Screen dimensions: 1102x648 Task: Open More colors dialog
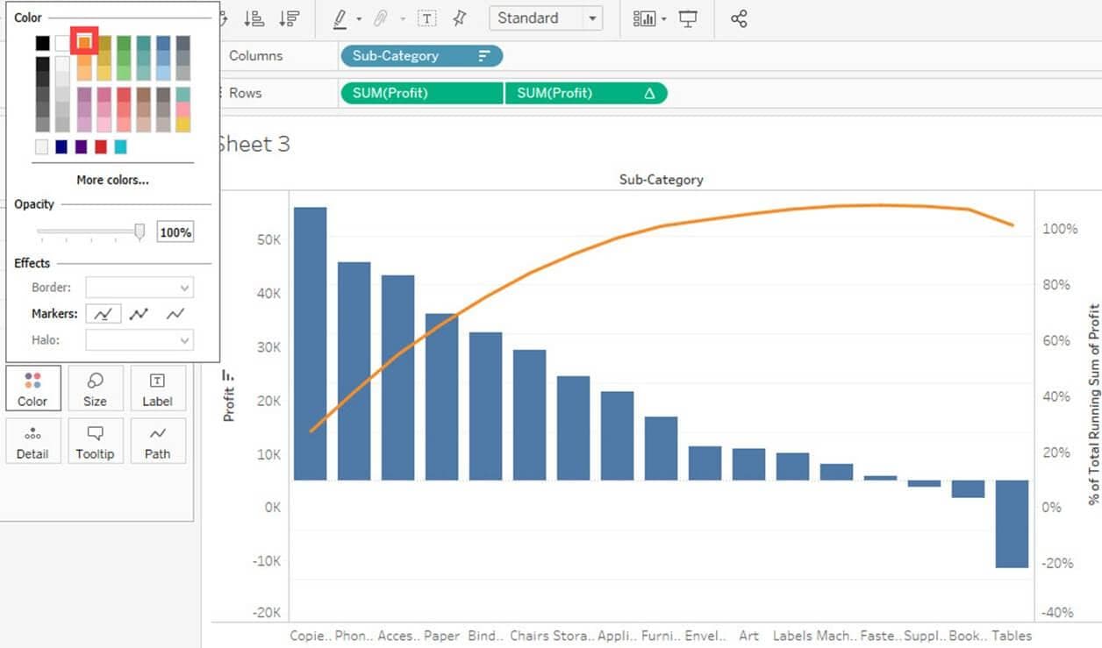pyautogui.click(x=111, y=179)
